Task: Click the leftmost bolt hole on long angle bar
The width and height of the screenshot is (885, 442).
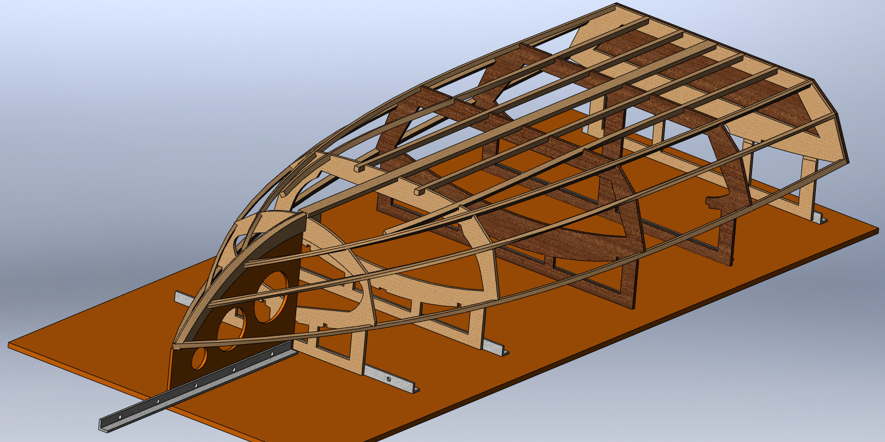Action: (x=121, y=417)
